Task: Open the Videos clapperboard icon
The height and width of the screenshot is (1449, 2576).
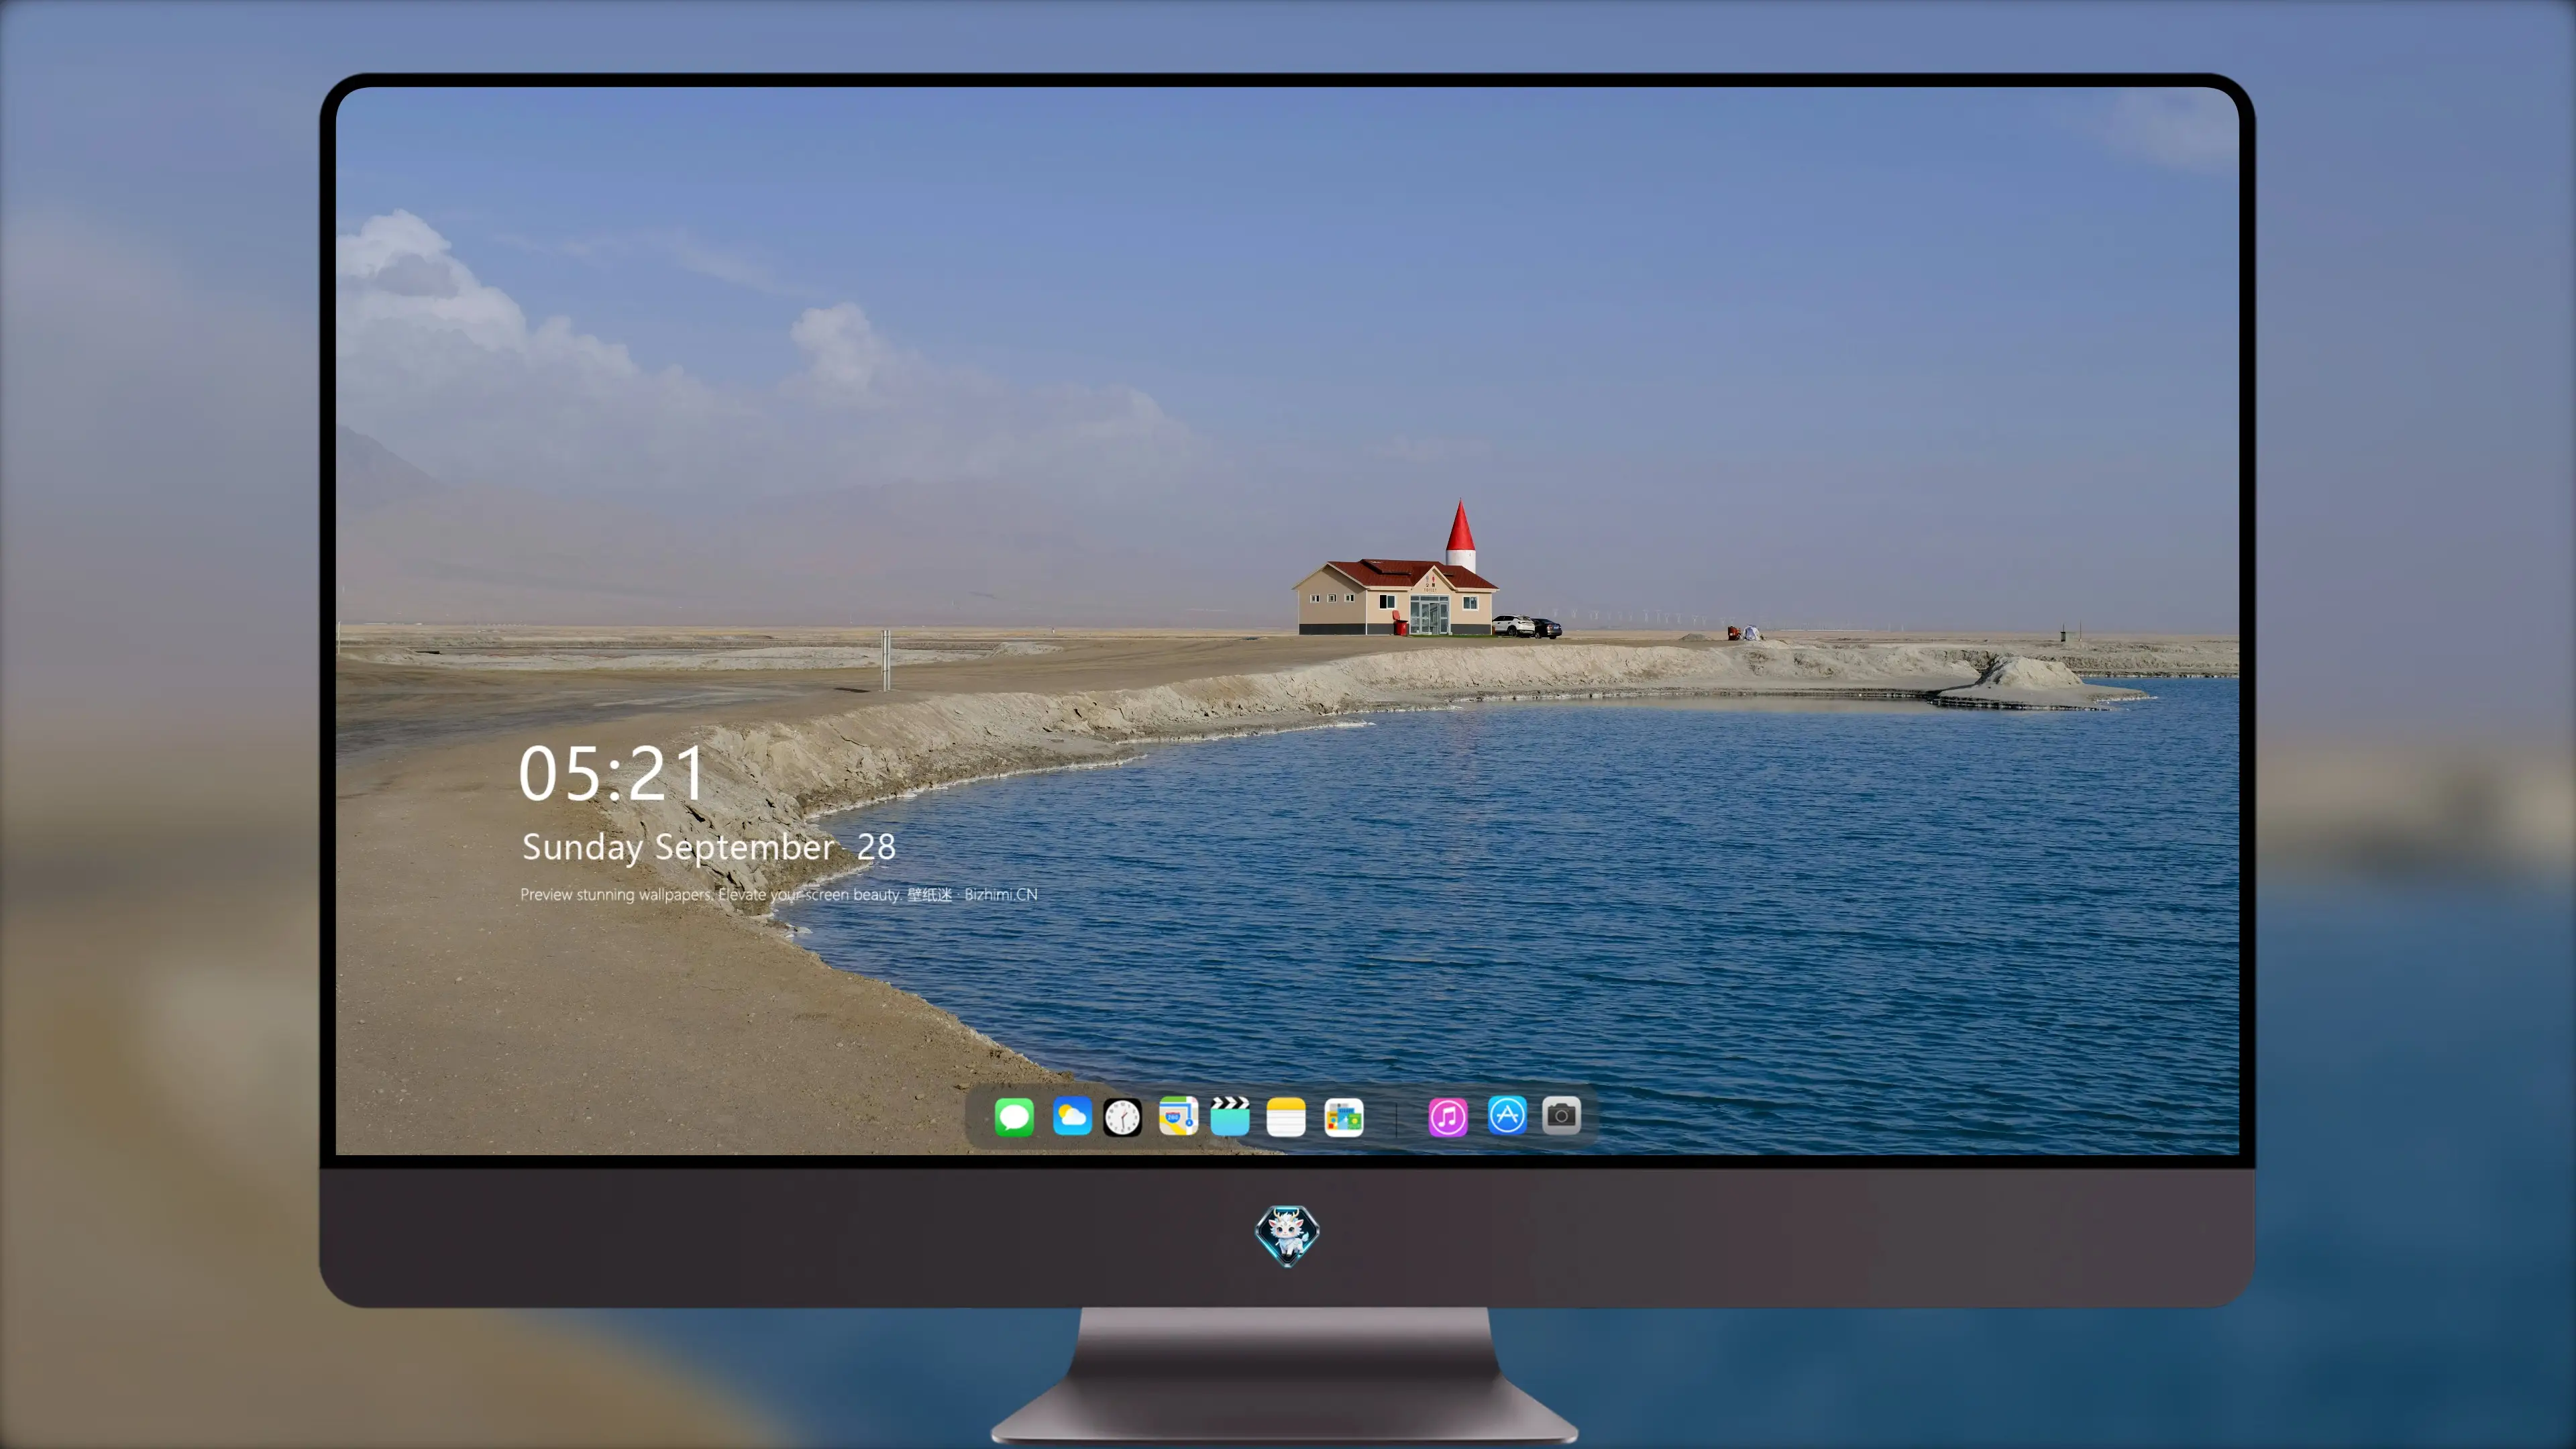Action: pos(1230,1116)
